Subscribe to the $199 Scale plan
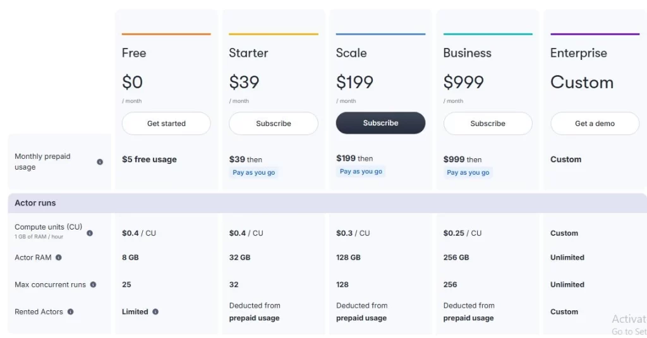This screenshot has width=647, height=338. pyautogui.click(x=380, y=123)
